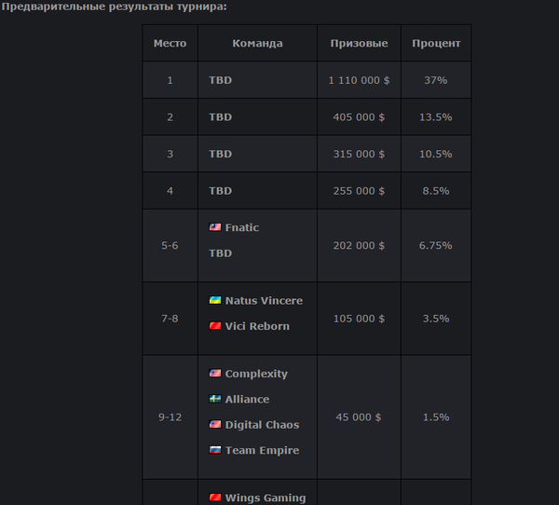Click the Russia flag beside Team Empire
Viewport: 559px width, 505px height.
tap(215, 450)
